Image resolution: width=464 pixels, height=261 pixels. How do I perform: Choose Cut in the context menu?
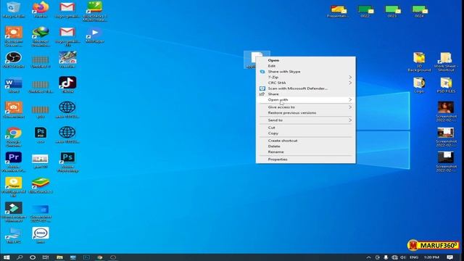(x=306, y=128)
